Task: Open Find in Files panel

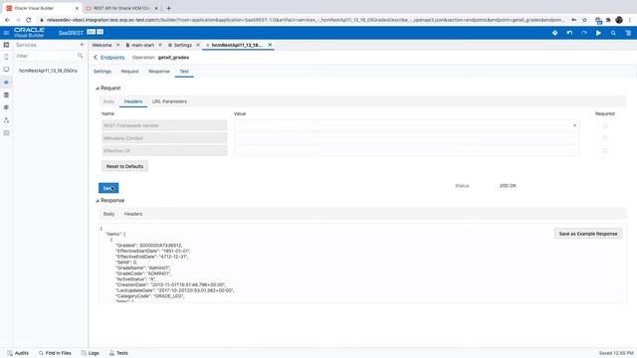Action: pyautogui.click(x=55, y=353)
